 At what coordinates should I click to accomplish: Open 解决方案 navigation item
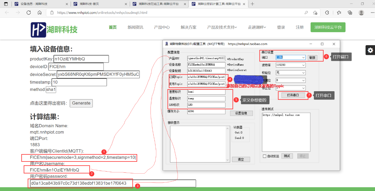pos(189,27)
